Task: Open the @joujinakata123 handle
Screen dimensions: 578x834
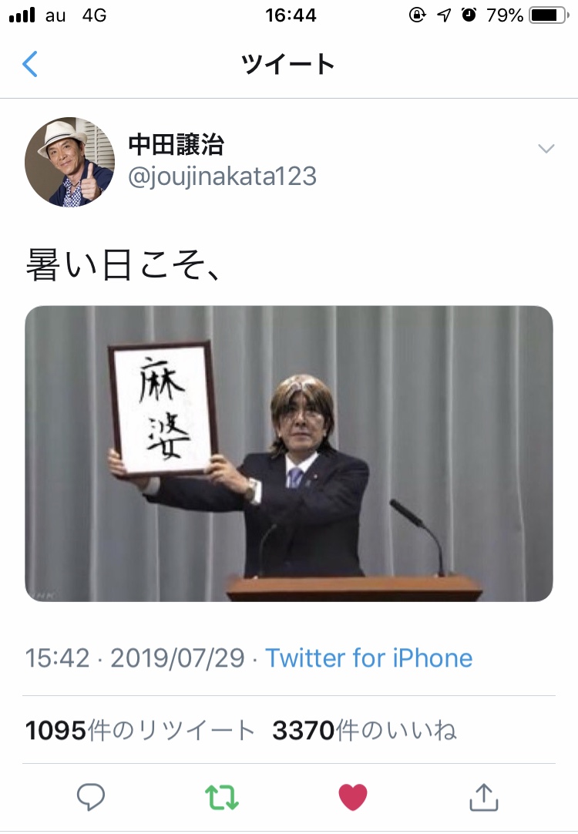Action: 222,176
